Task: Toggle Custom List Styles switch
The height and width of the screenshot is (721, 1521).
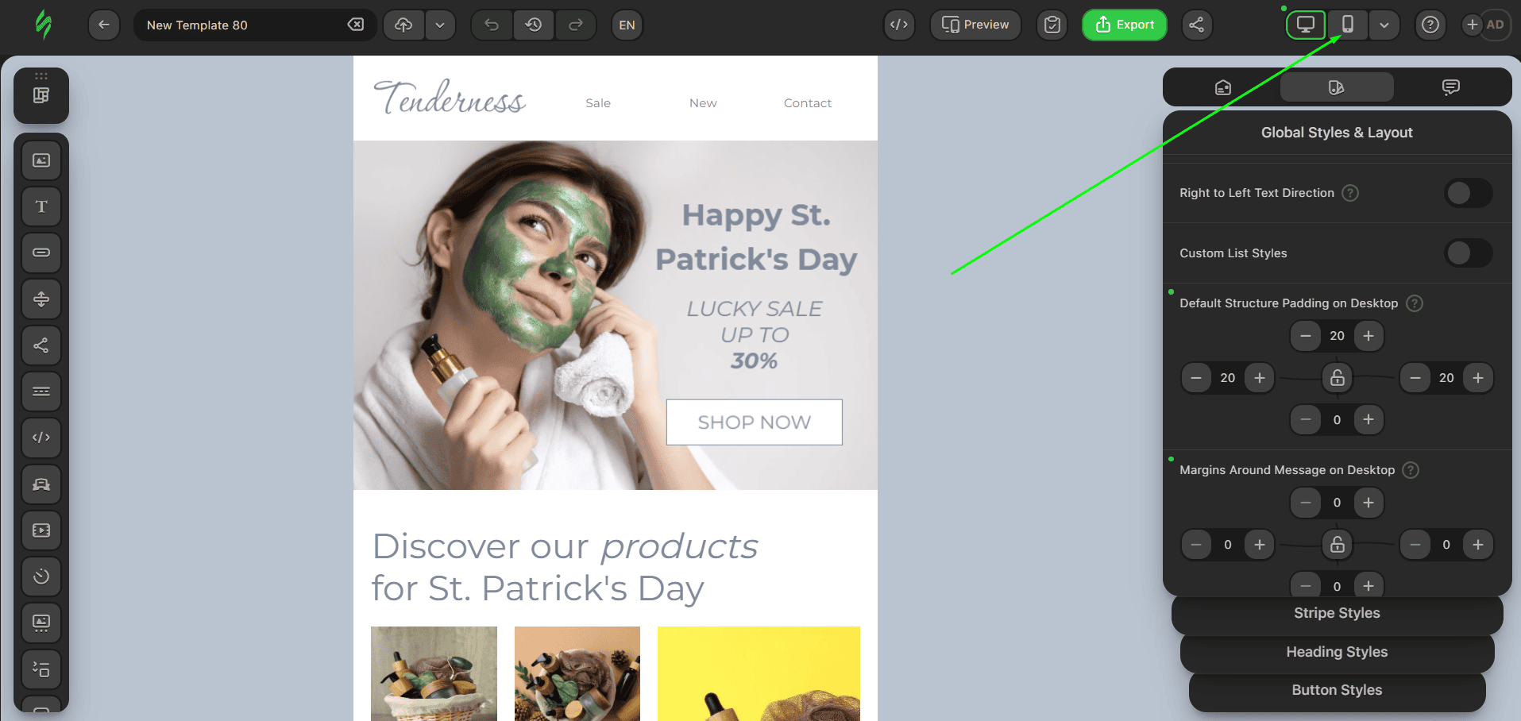Action: click(x=1468, y=253)
